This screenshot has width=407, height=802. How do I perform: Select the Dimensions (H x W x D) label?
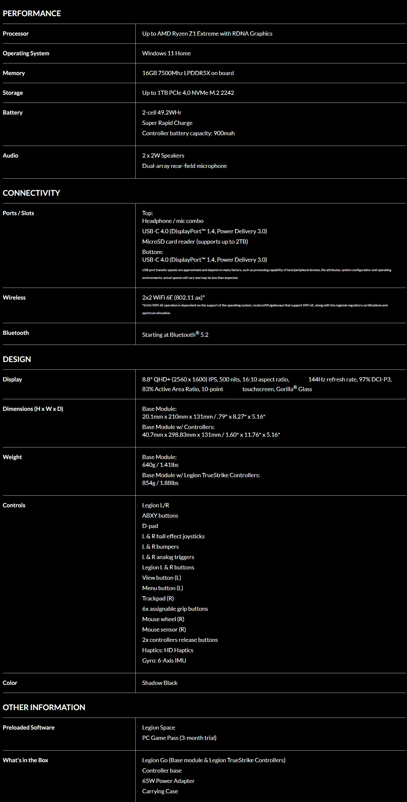[x=33, y=409]
